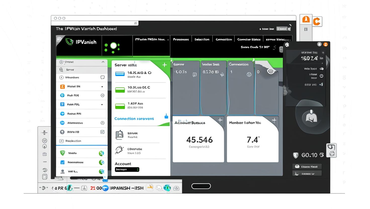Toggle green globe switch in Noteto row

(101, 153)
